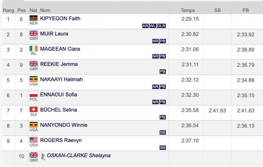Click the runner pacemaker icon beside OSKAN-CLARKE
This screenshot has width=263, height=167.
point(43,157)
